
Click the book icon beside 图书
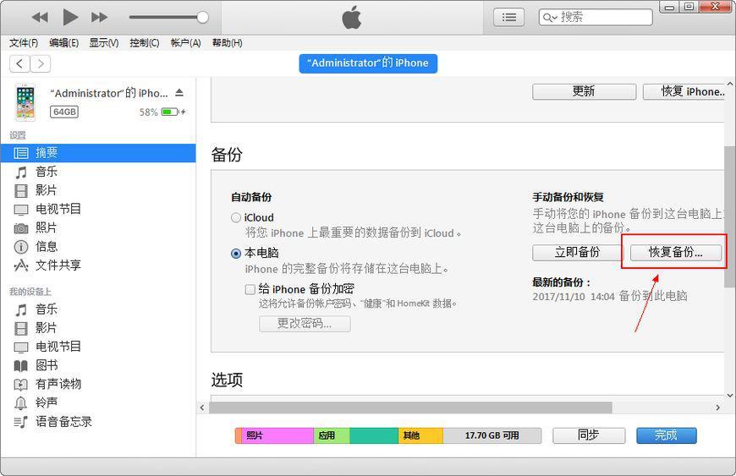point(20,366)
